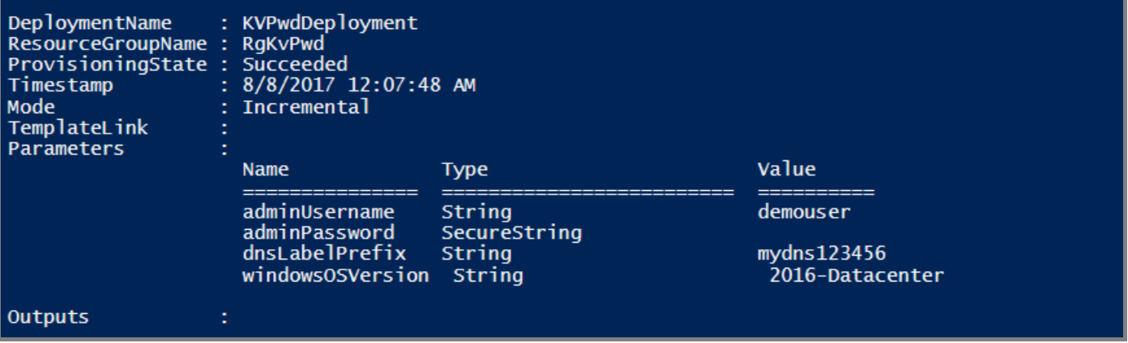Screen dimensions: 1128x343
Task: Select the Incremental mode value
Action: pyautogui.click(x=305, y=106)
